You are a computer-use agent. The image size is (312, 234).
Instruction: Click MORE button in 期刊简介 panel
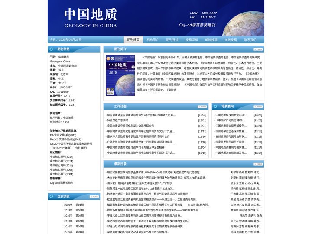click(x=258, y=49)
